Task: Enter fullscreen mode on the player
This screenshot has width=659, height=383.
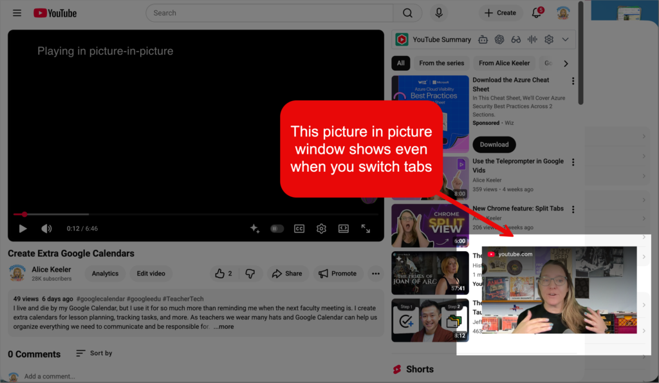Action: point(366,229)
